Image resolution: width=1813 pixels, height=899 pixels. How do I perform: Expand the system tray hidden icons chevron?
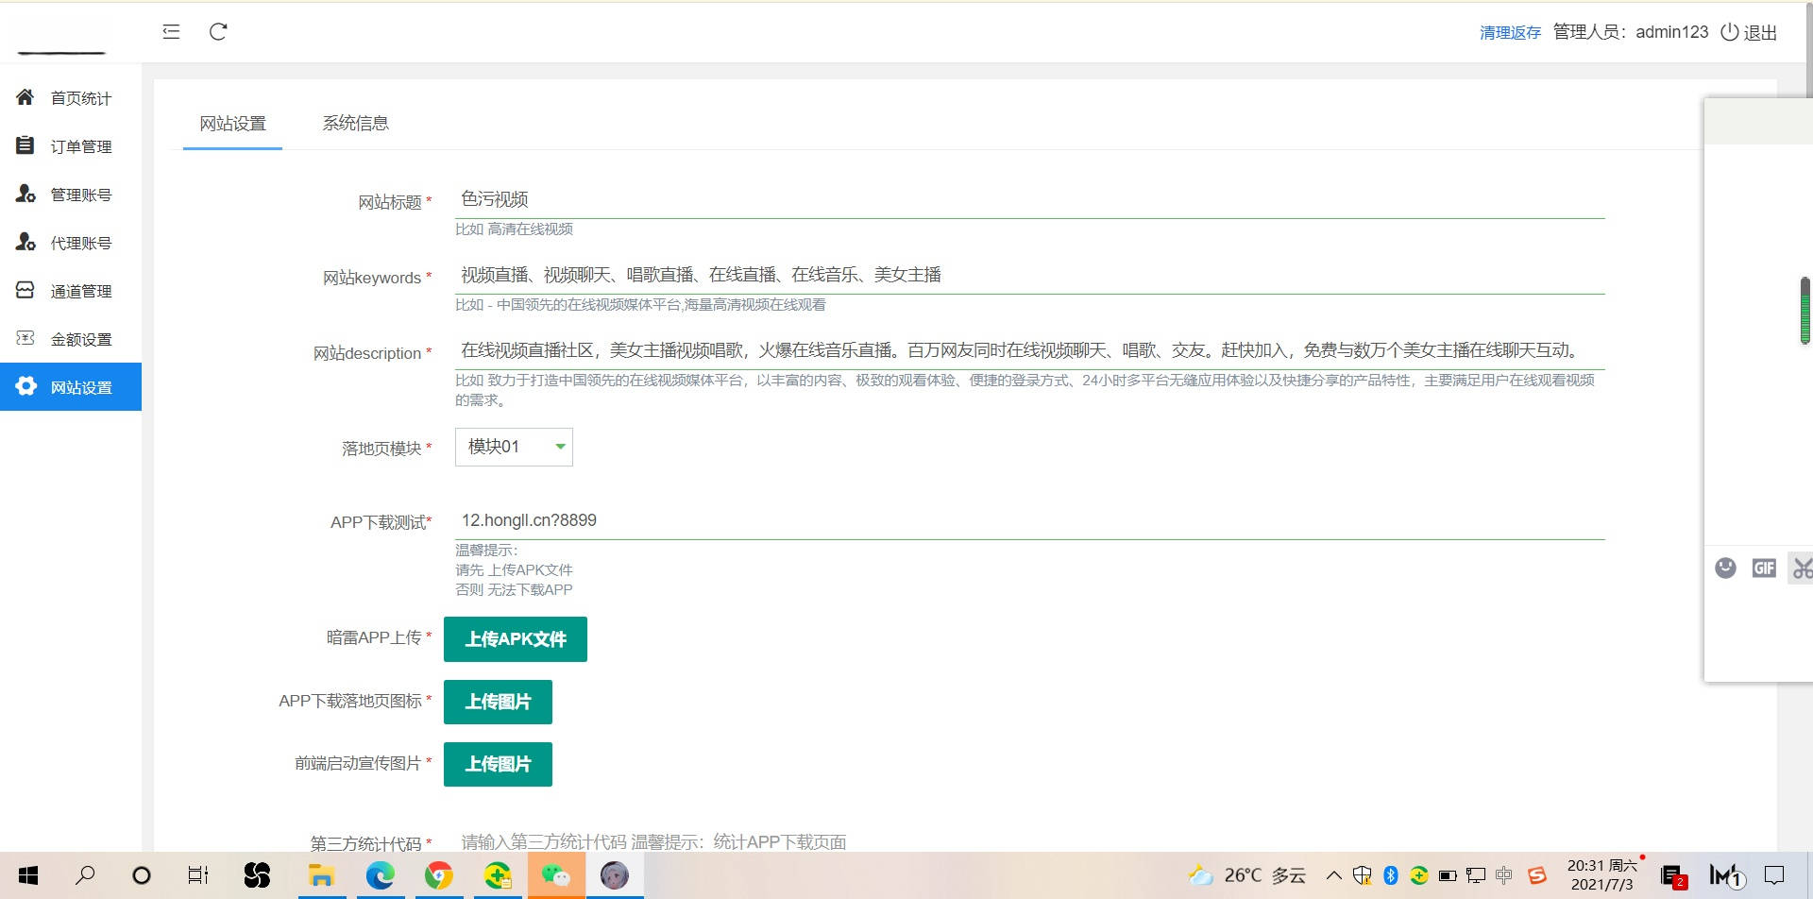click(1334, 875)
